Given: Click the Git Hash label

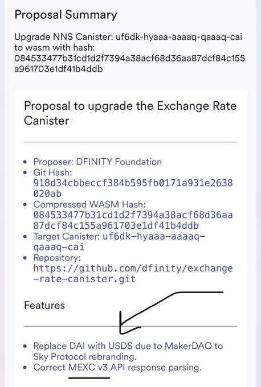Looking at the screenshot, I should (x=52, y=172).
